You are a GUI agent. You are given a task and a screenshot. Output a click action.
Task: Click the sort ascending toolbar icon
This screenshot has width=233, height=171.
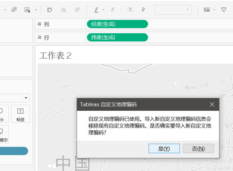click(63, 10)
